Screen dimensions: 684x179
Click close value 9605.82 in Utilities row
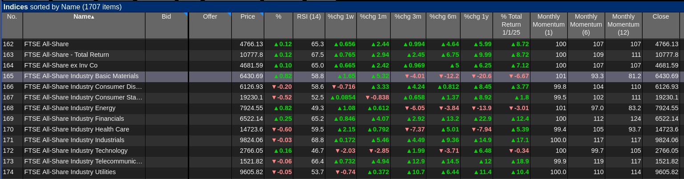667,172
